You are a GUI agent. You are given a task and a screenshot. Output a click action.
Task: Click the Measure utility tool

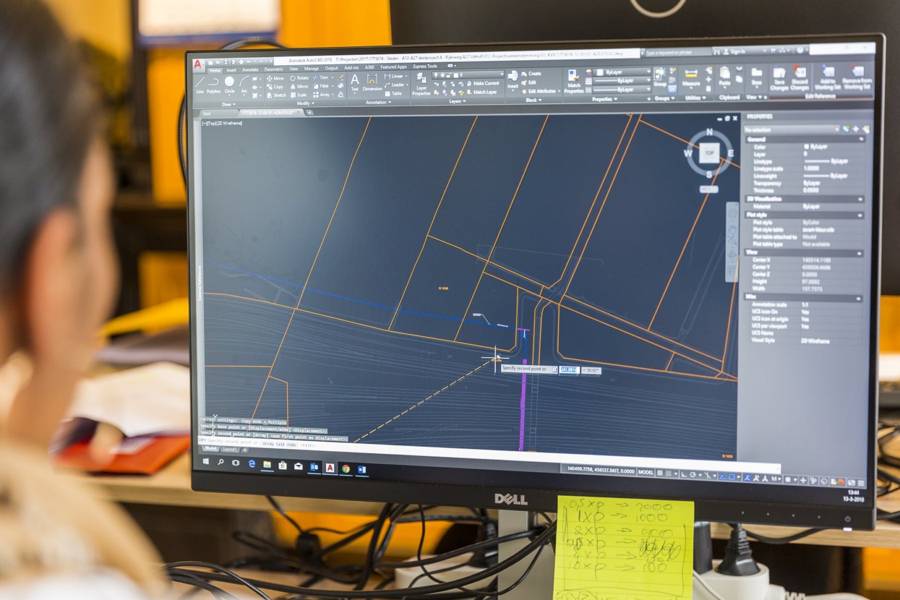pyautogui.click(x=691, y=77)
